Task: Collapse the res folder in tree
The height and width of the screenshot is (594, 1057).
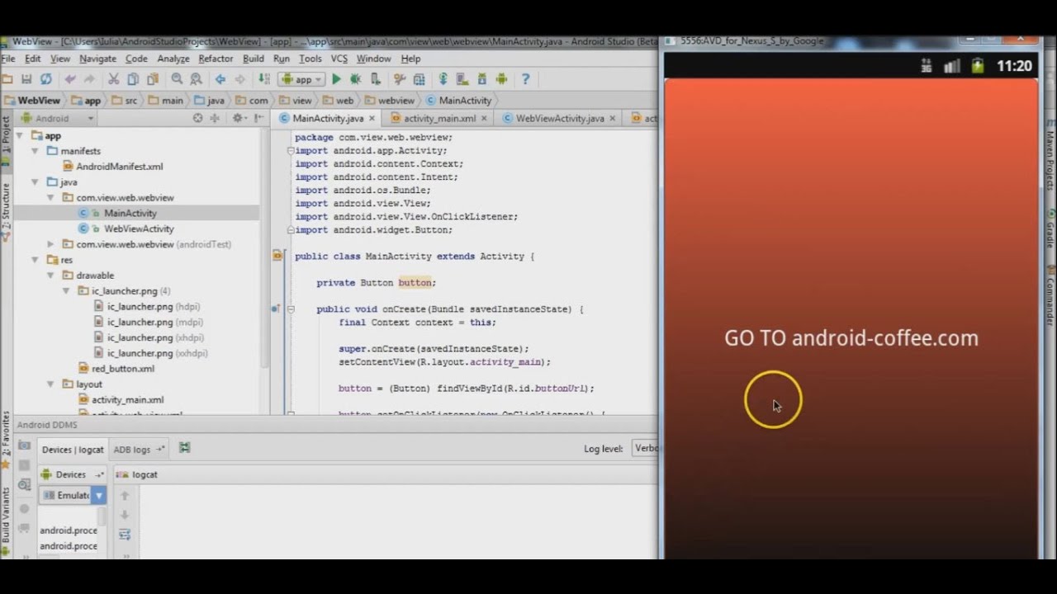Action: pos(35,260)
